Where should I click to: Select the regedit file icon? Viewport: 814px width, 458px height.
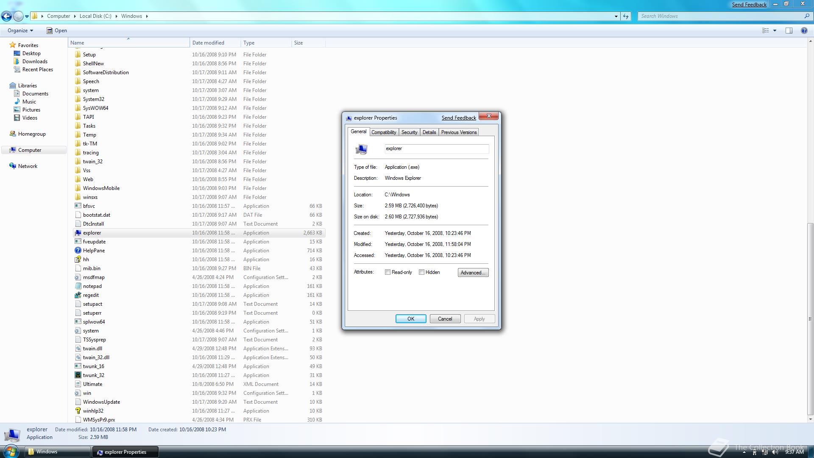78,295
